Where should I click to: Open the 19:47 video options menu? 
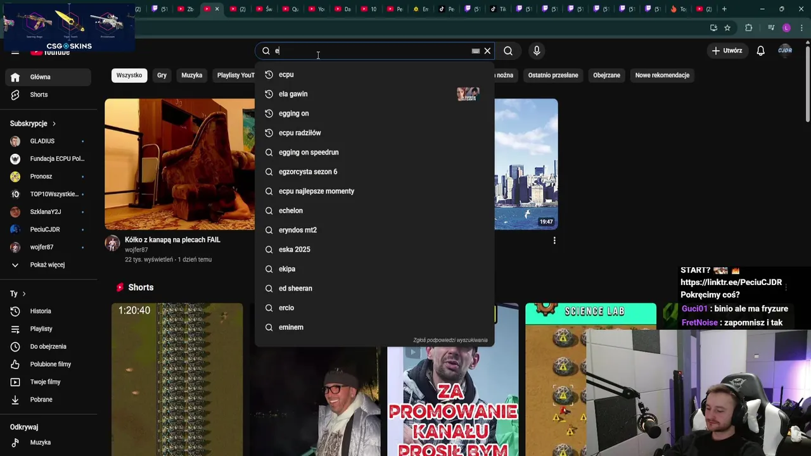click(554, 241)
